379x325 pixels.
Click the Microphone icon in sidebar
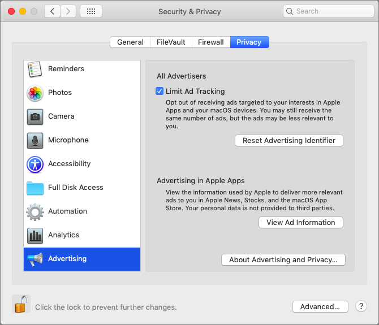35,141
